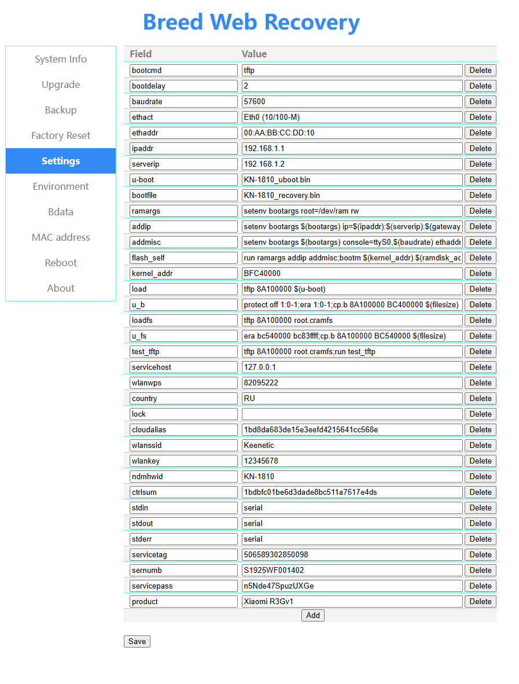Select Reboot in the sidebar
This screenshot has height=684, width=519.
click(x=61, y=263)
